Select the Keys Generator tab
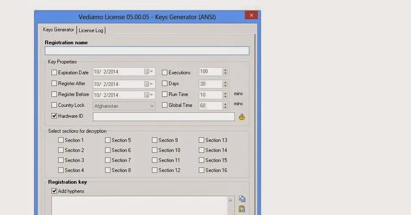Viewport: 411px width, 215px height. [59, 30]
